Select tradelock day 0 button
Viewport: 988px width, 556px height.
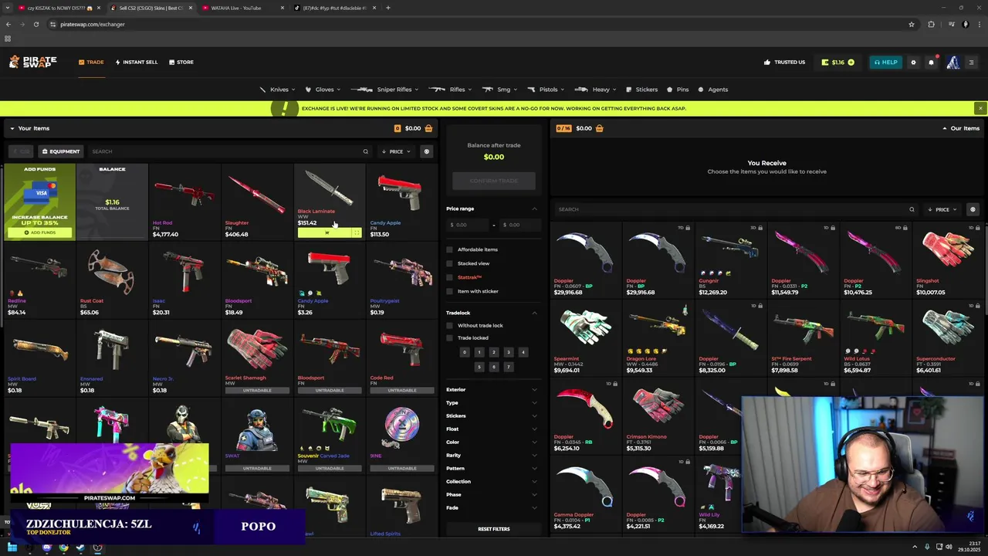tap(464, 352)
